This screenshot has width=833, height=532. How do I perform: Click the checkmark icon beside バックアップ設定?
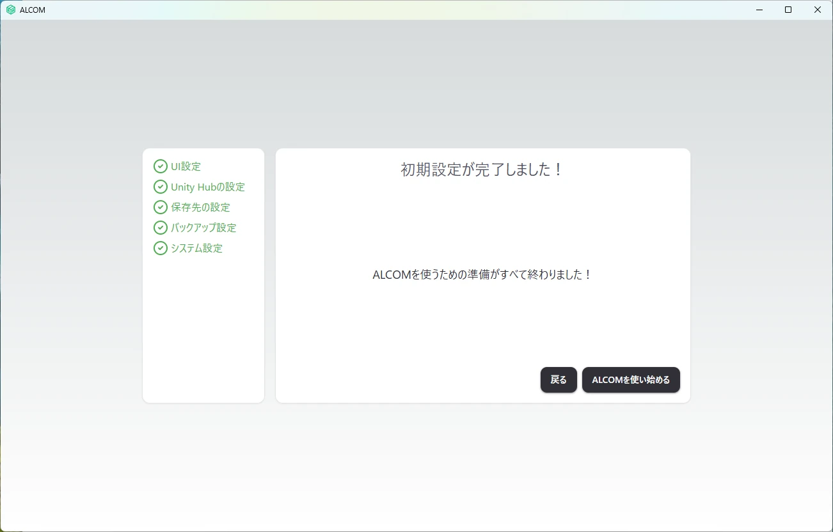point(161,228)
